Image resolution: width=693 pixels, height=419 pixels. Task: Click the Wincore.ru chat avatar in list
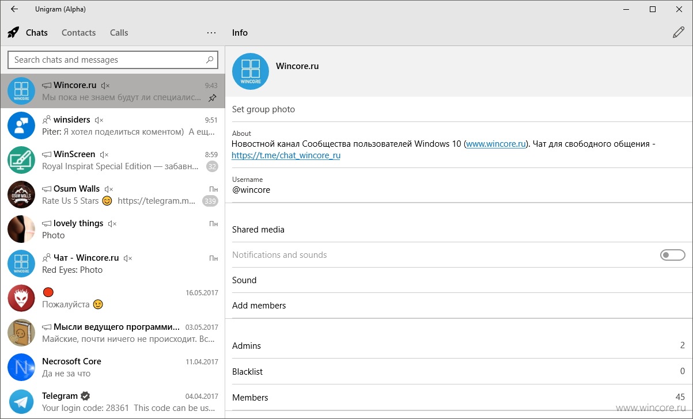21,91
